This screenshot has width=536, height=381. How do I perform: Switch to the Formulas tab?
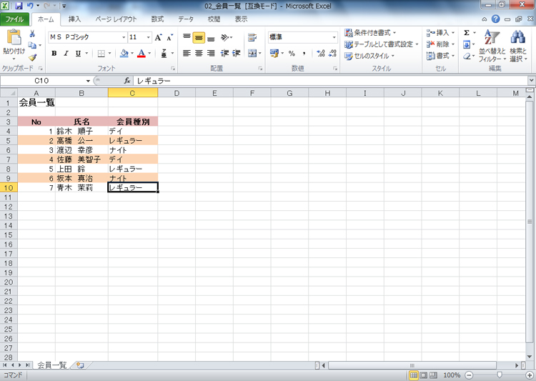coord(158,19)
